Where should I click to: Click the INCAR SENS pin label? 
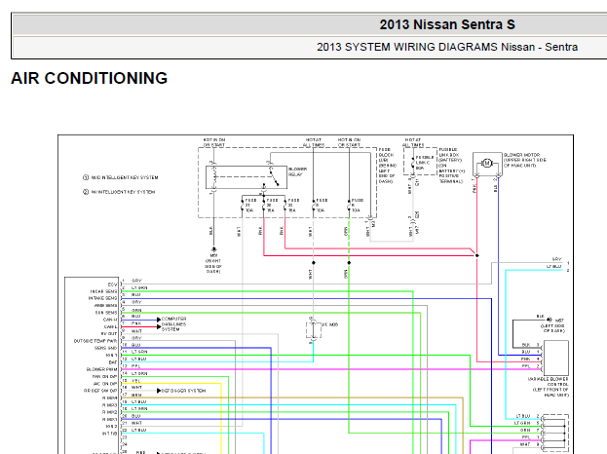point(103,291)
